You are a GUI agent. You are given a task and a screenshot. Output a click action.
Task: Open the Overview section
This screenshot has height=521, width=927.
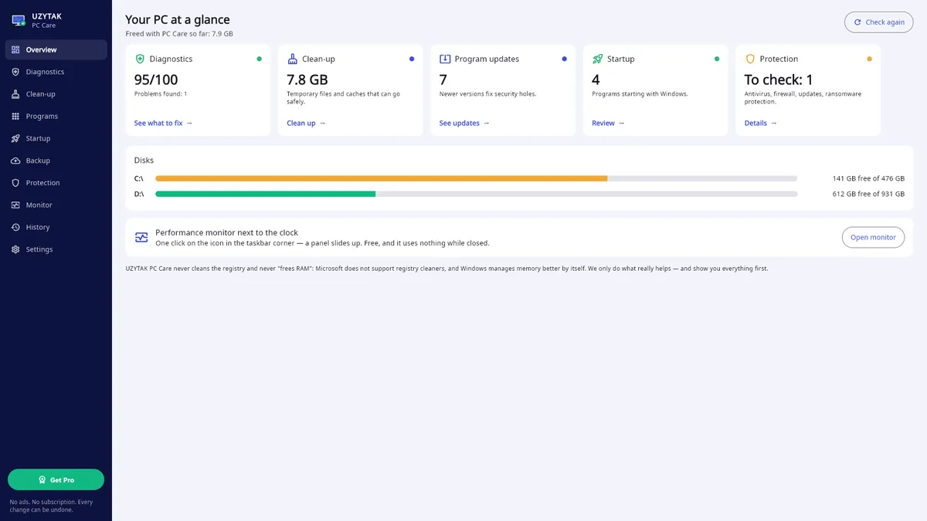coord(56,49)
